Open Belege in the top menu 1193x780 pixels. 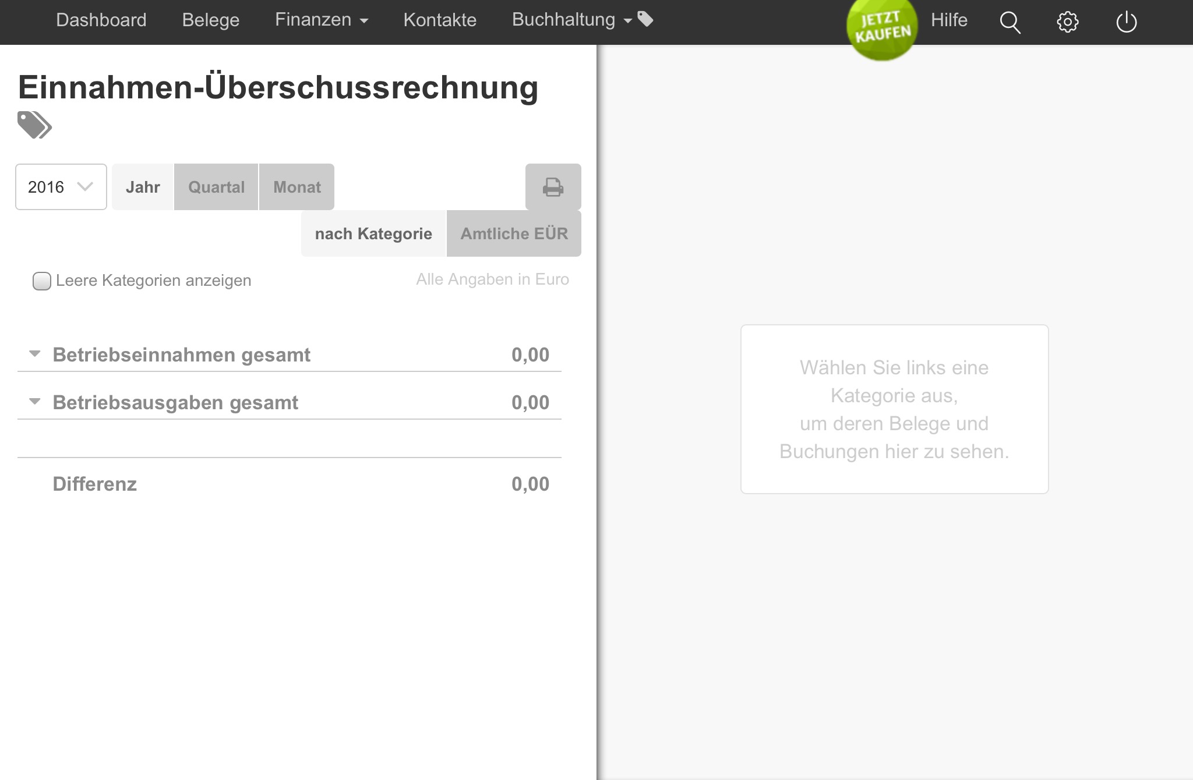click(x=211, y=20)
